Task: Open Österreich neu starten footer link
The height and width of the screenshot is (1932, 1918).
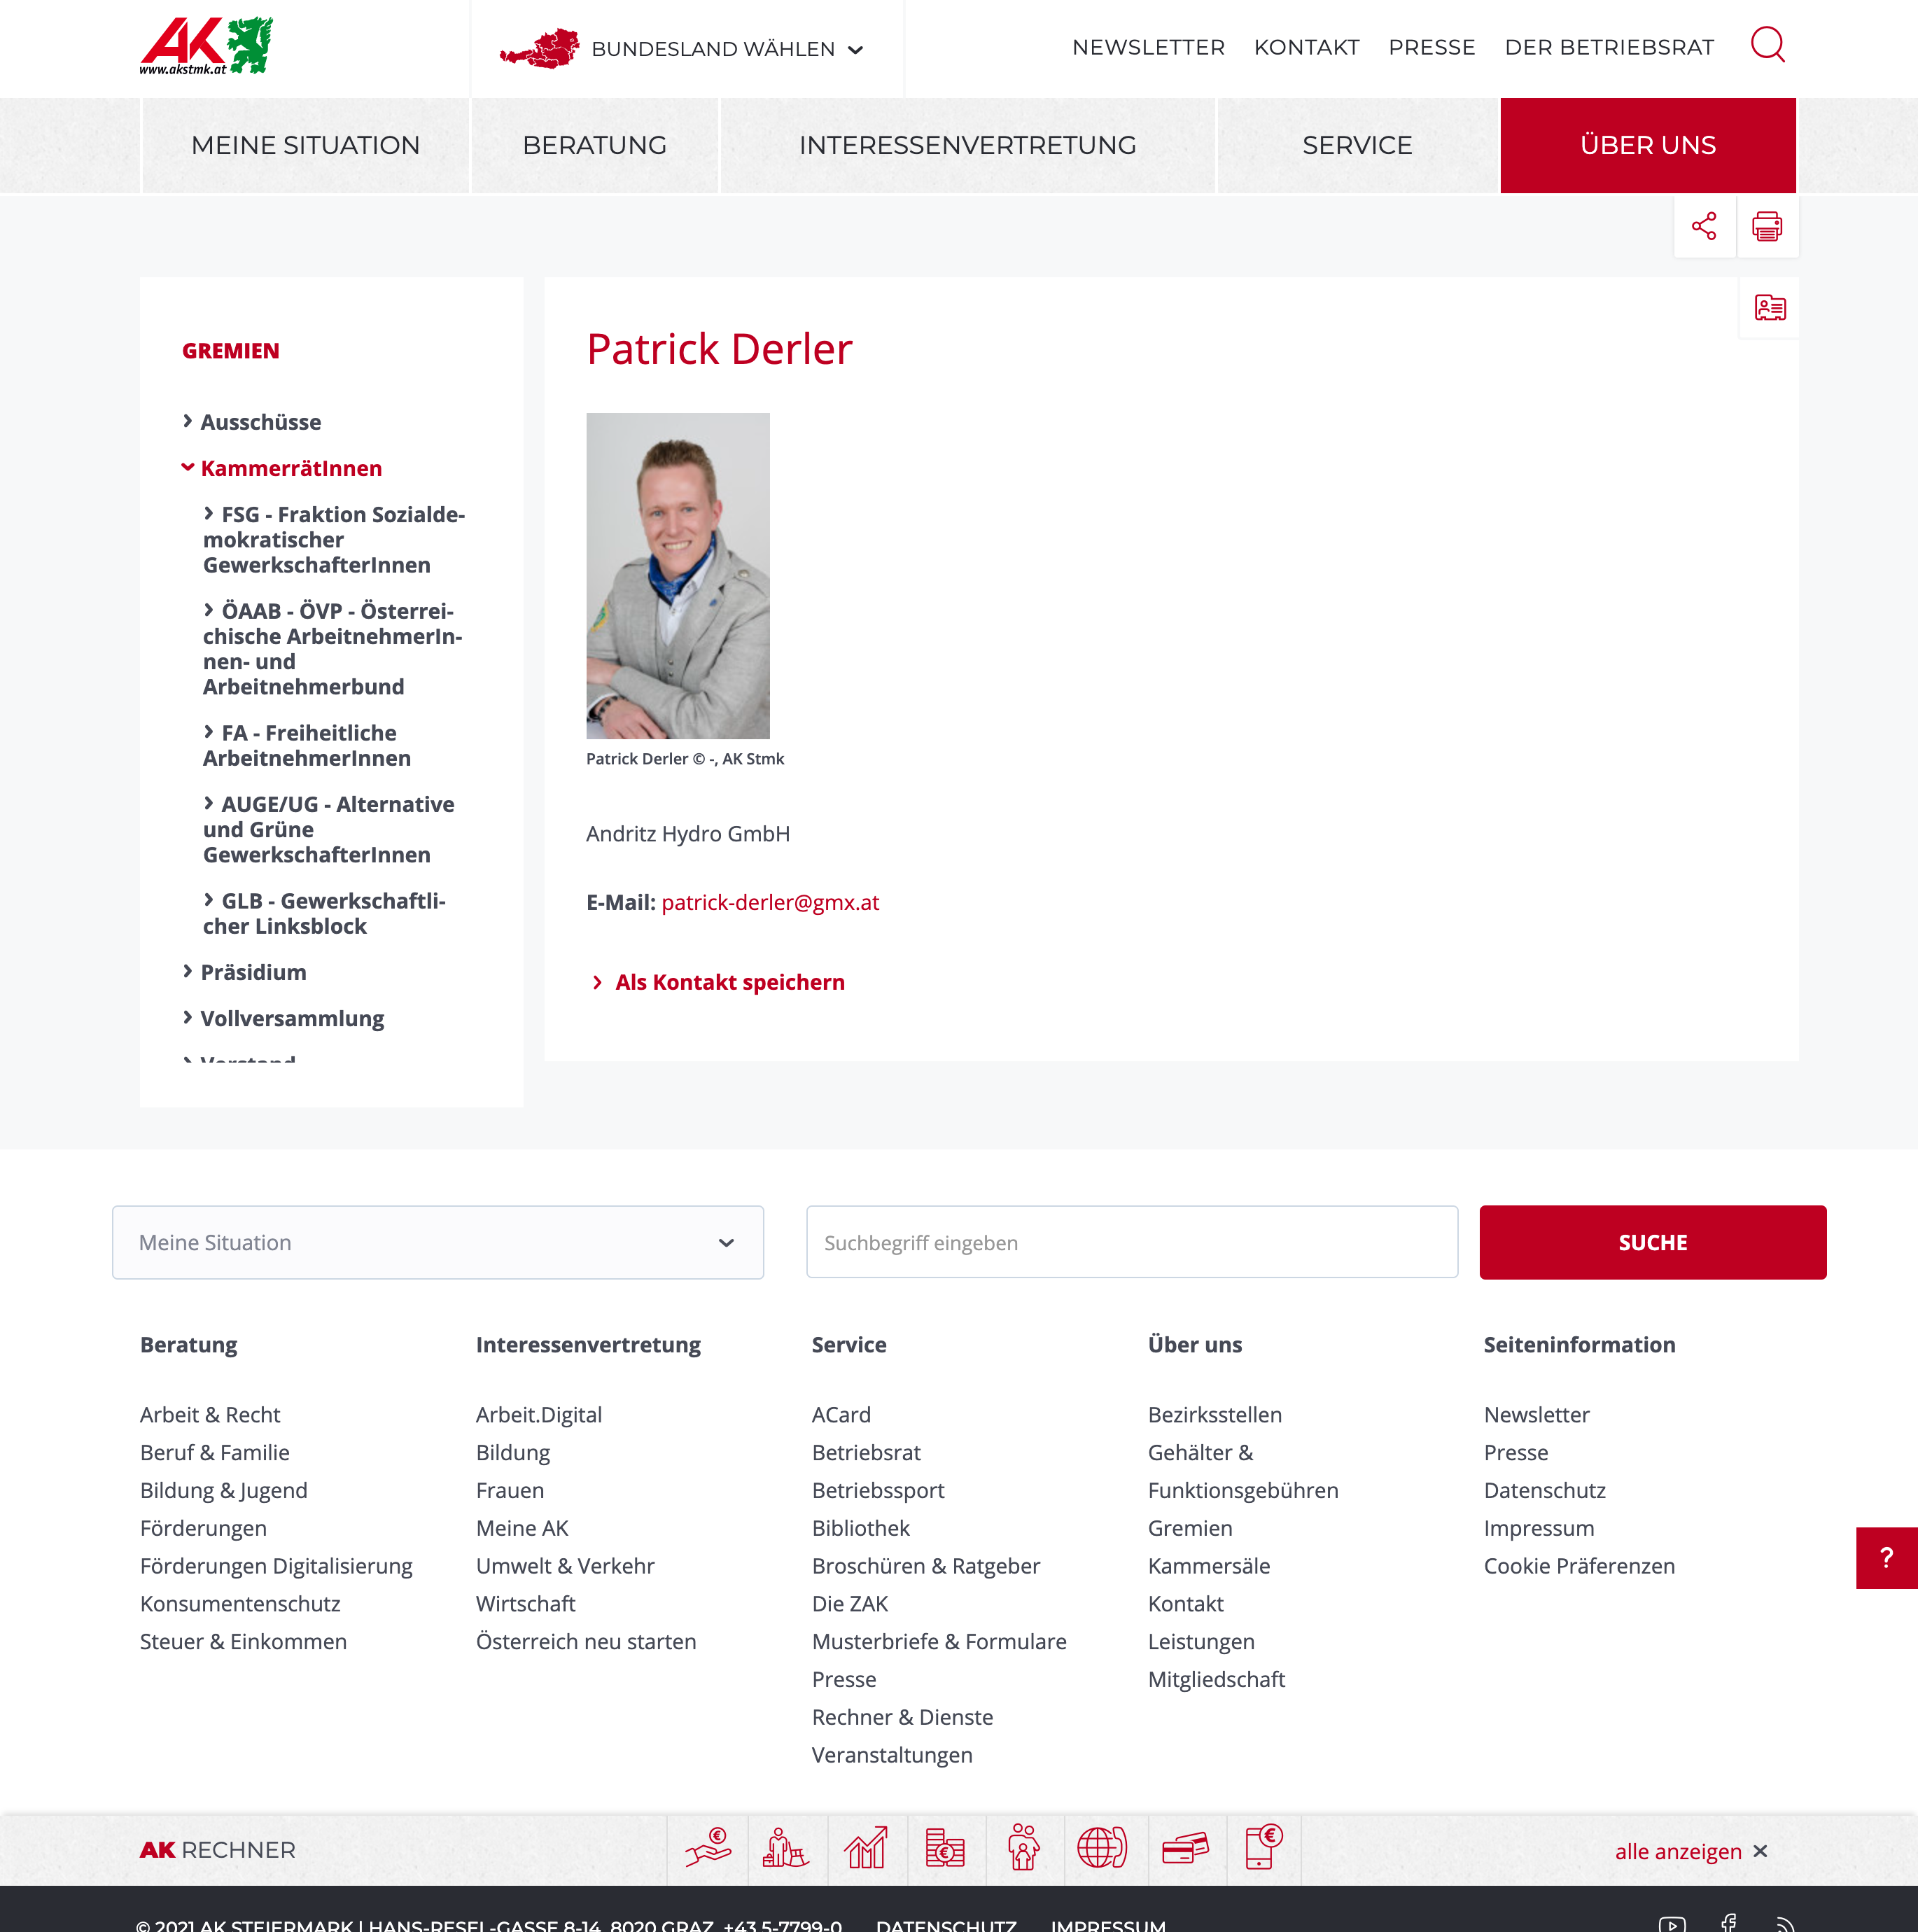Action: [586, 1641]
